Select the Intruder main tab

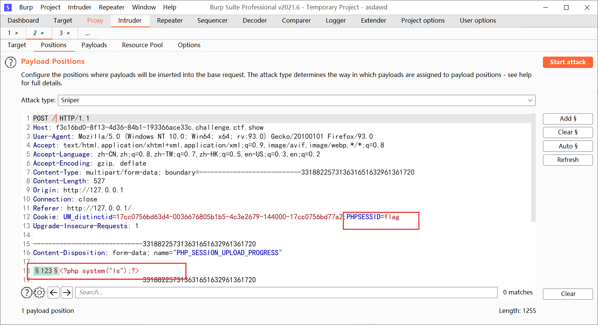tap(130, 20)
